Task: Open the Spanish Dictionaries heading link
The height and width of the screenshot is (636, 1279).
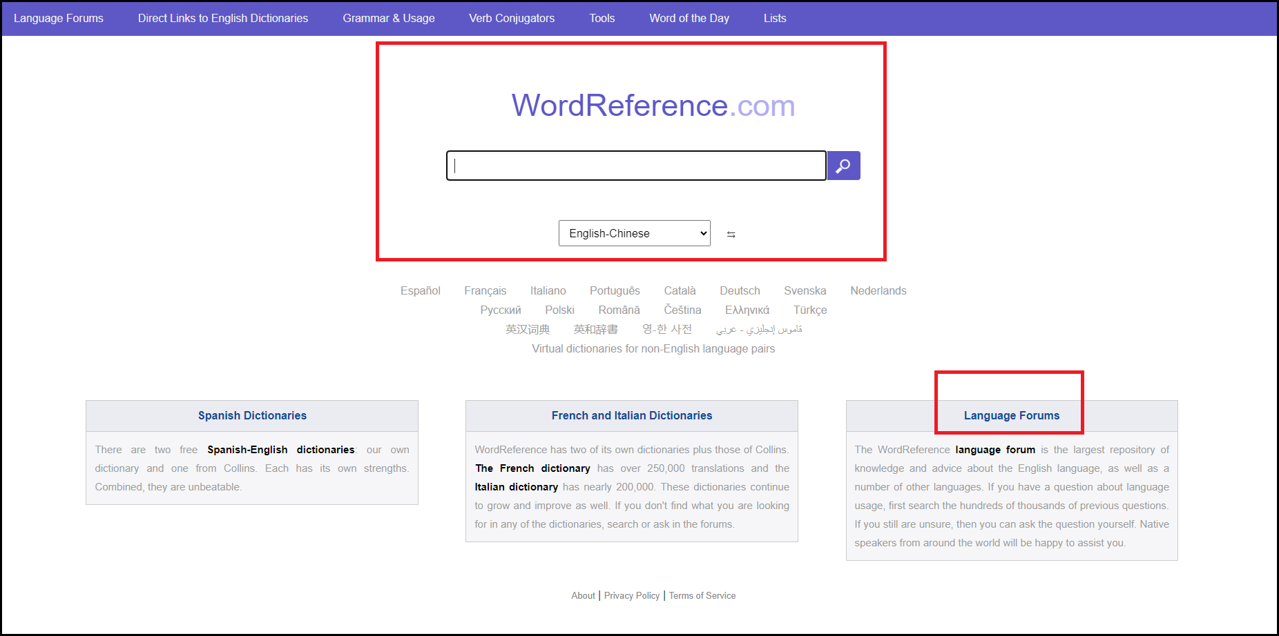Action: tap(252, 415)
